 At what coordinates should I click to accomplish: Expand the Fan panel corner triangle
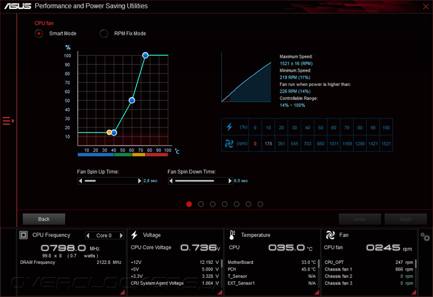pyautogui.click(x=414, y=292)
